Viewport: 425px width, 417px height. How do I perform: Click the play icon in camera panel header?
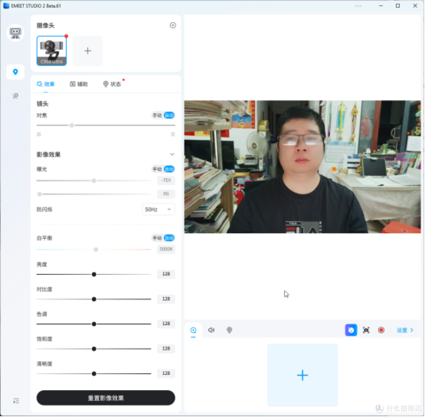173,26
